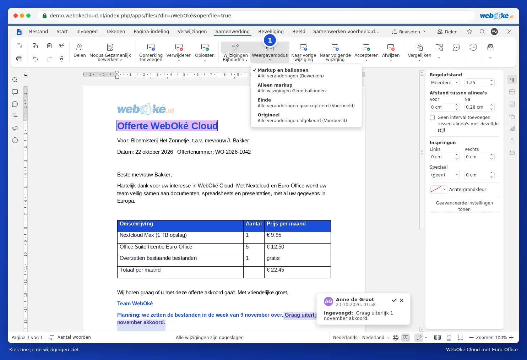Open the Vergelijken compare tool
This screenshot has width=527, height=360.
pyautogui.click(x=419, y=52)
